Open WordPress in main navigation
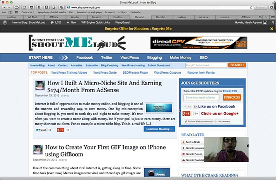Screen dimensions: 276x180 [x=129, y=58]
